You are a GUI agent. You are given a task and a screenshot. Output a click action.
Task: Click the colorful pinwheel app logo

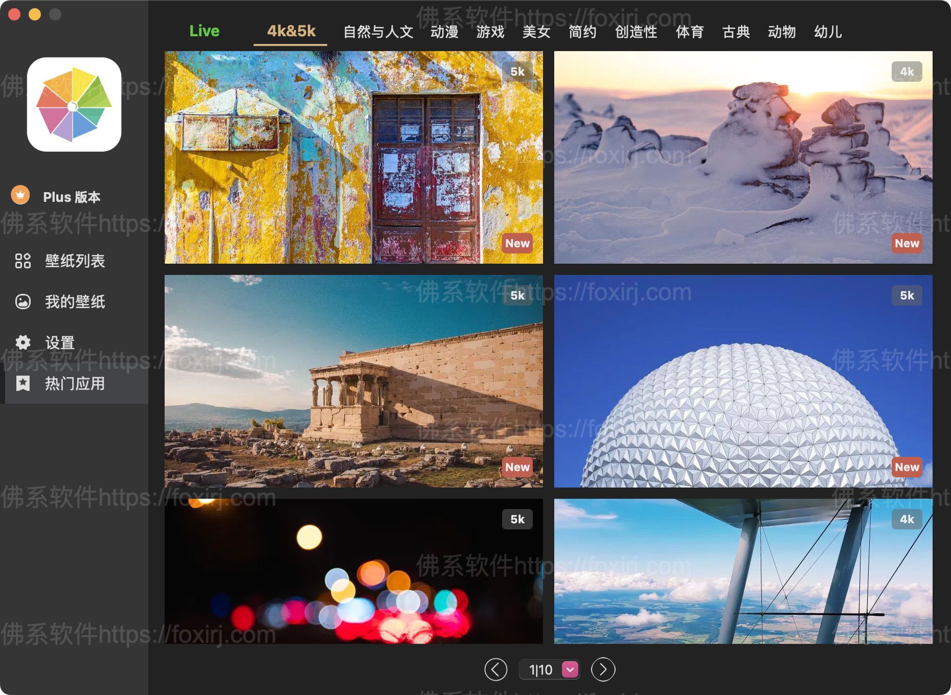tap(74, 105)
